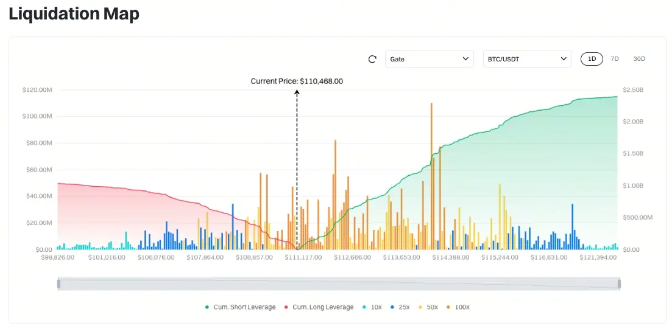Click the tallest orange 100x liquidation bar
The width and height of the screenshot is (672, 326).
[431, 176]
